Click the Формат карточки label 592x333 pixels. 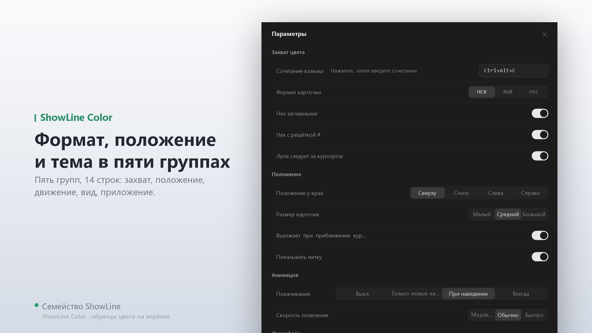click(x=299, y=92)
